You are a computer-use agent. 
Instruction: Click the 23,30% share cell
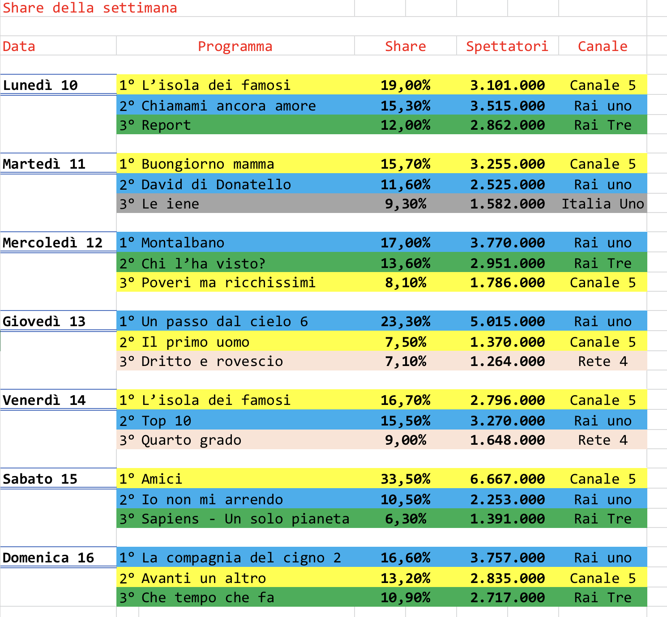coord(406,321)
